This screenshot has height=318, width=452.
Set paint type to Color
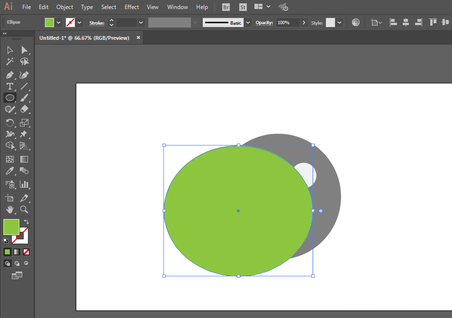(x=7, y=252)
